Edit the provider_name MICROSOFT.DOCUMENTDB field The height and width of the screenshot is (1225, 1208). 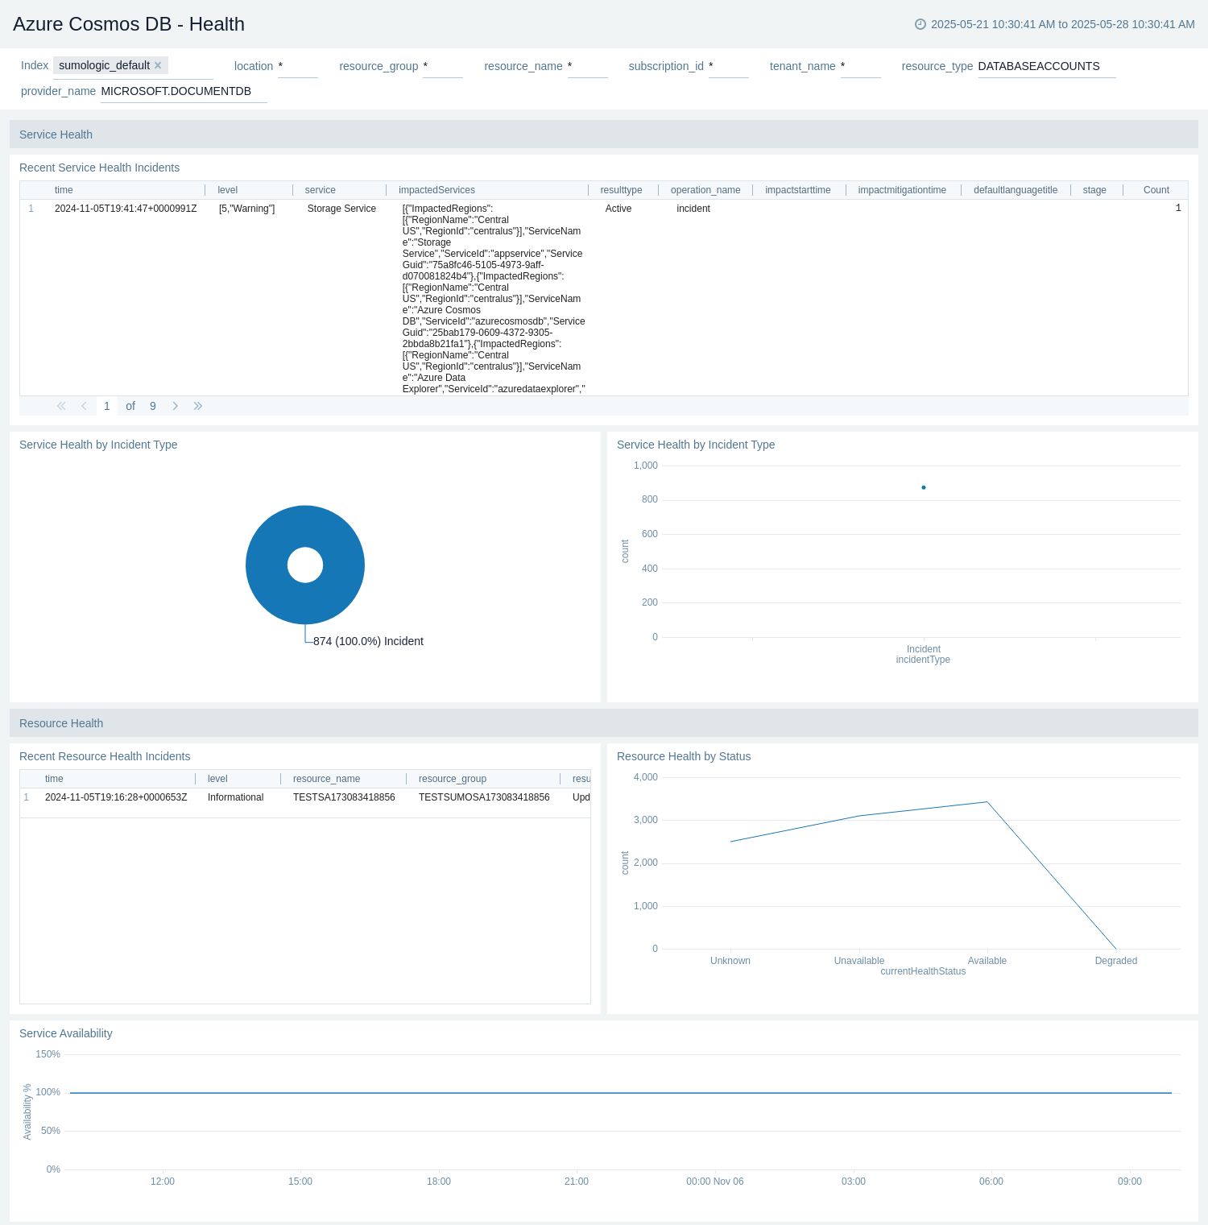click(184, 91)
